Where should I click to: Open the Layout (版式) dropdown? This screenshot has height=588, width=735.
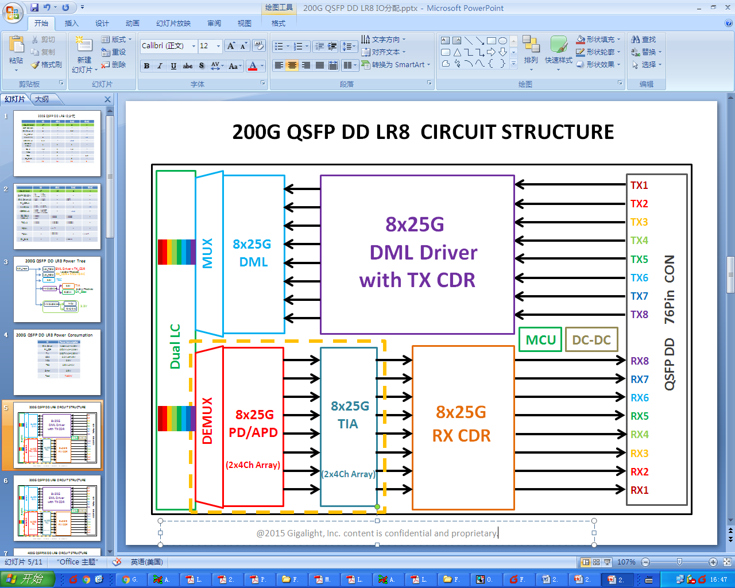[117, 40]
